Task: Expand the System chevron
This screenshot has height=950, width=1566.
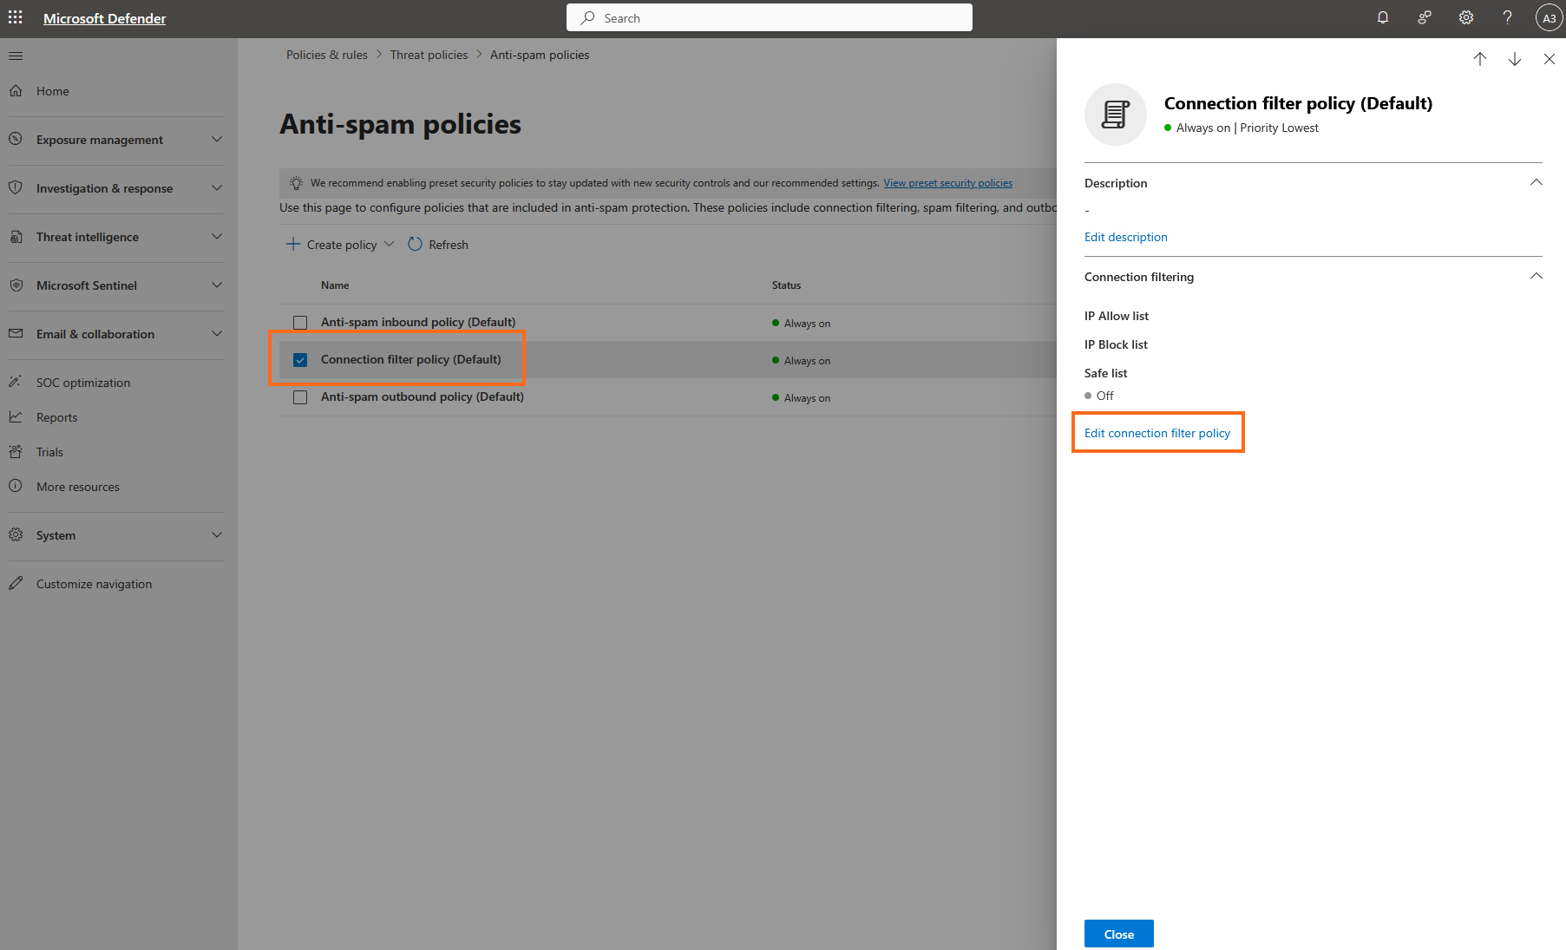Action: [217, 534]
